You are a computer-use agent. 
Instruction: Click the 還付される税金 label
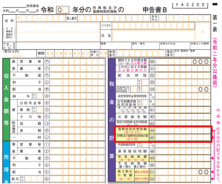(141, 179)
